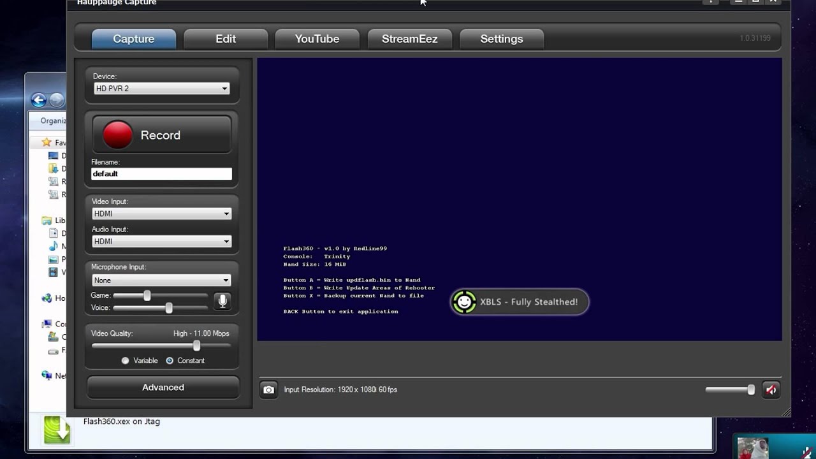
Task: Click the help button in Hauppauge title bar
Action: (x=711, y=2)
